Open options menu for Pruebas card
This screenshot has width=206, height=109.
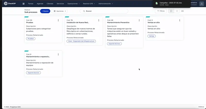[x=58, y=20]
